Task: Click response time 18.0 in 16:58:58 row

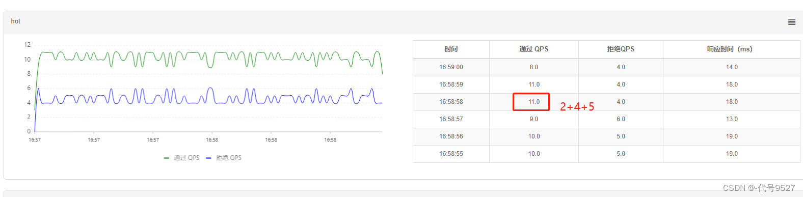Action: click(x=732, y=102)
